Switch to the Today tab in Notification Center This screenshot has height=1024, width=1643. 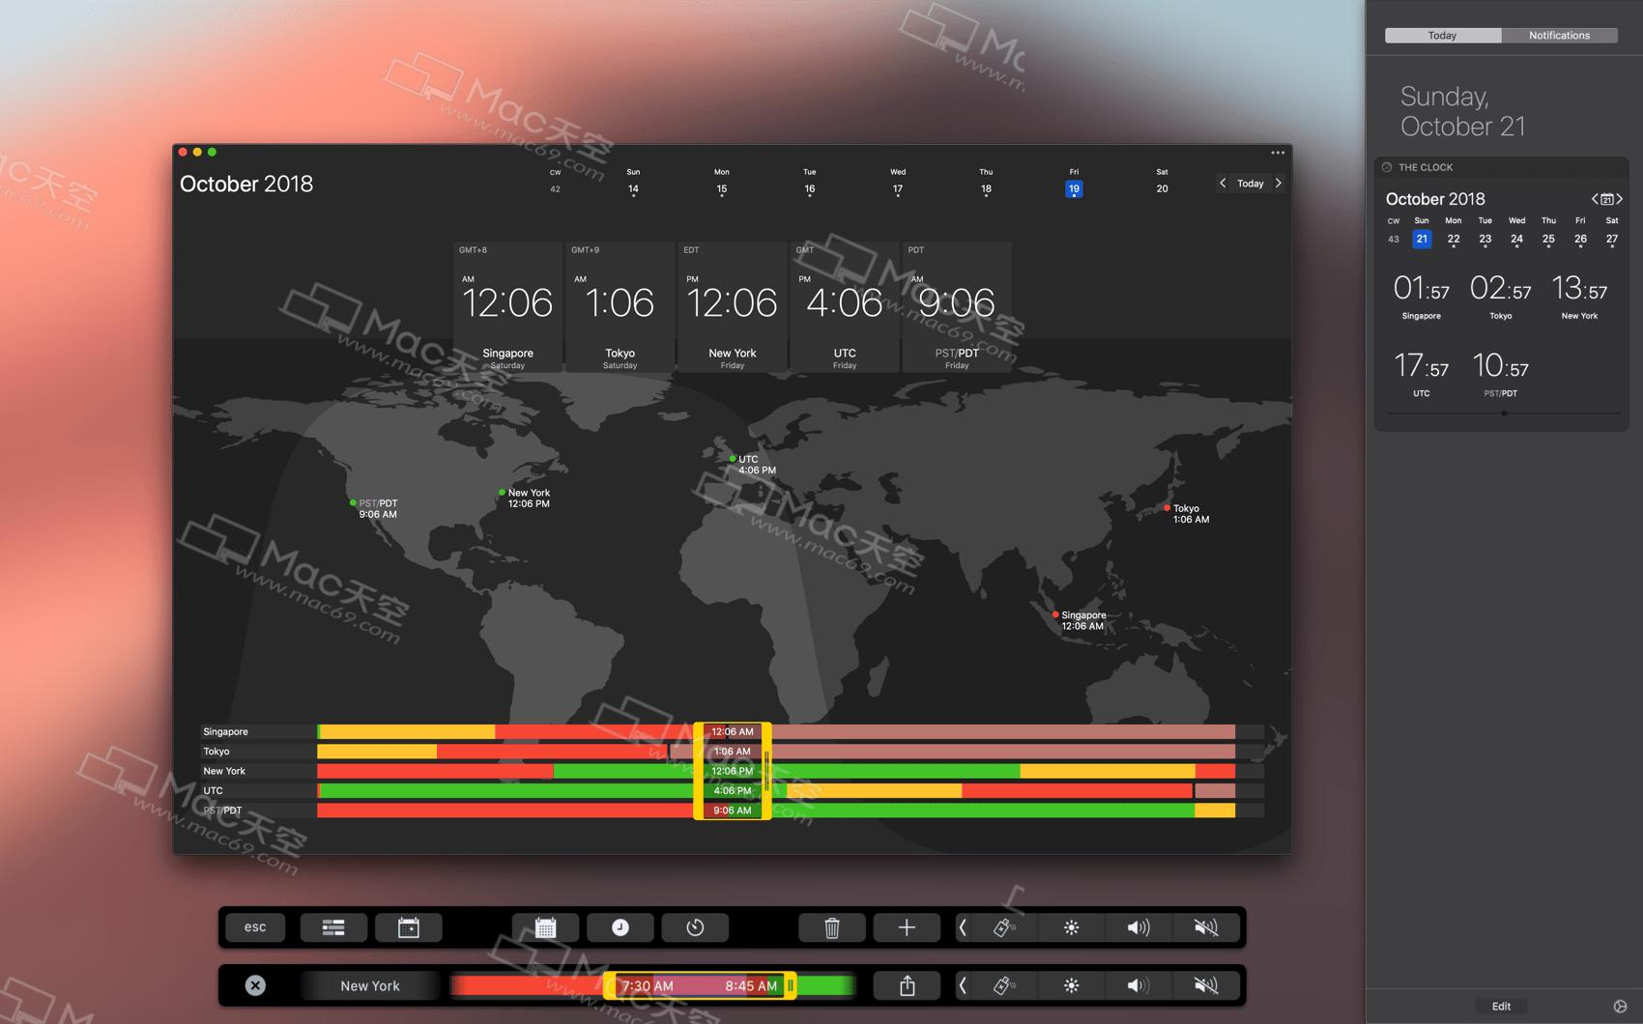[x=1443, y=36]
